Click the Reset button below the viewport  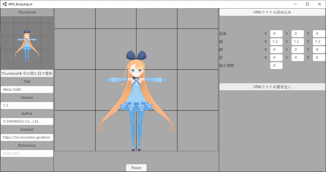pos(136,168)
